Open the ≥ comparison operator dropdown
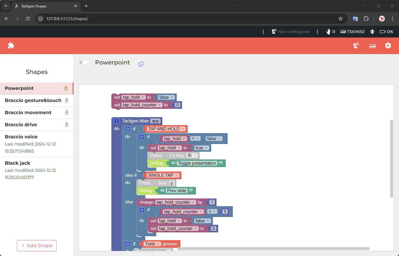Screen dimensions: 399x256 [212, 212]
